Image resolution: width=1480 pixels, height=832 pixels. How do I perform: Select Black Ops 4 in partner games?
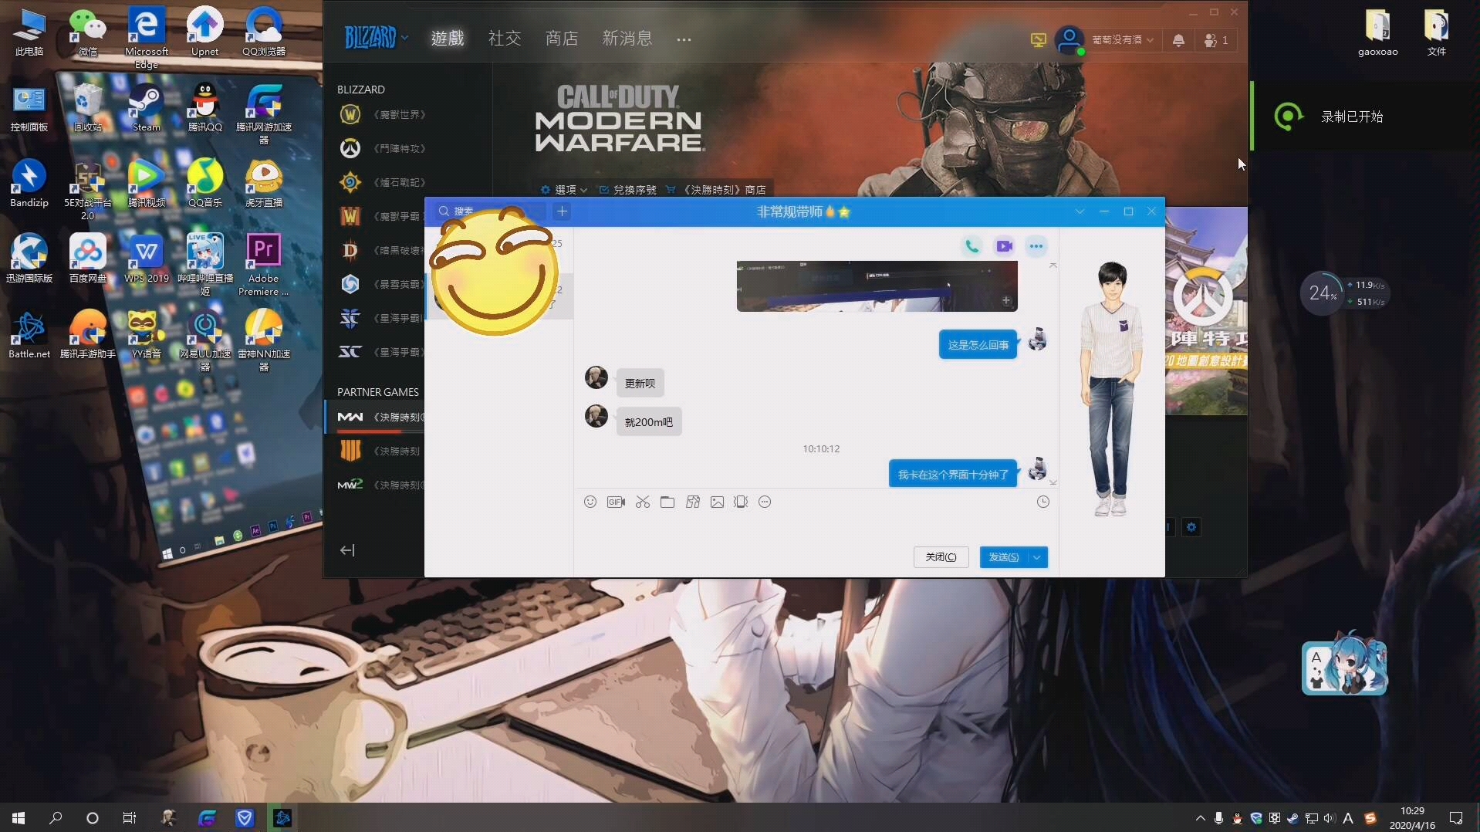click(380, 451)
